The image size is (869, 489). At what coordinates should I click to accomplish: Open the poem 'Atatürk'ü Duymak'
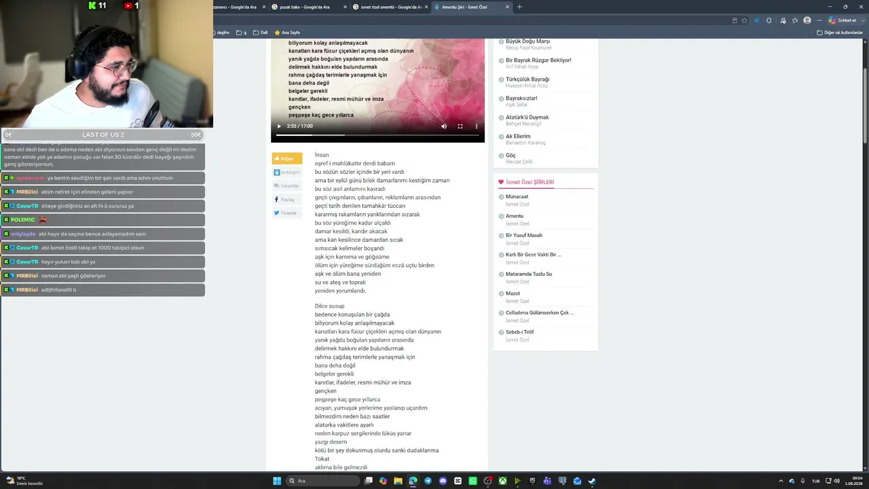click(x=527, y=117)
